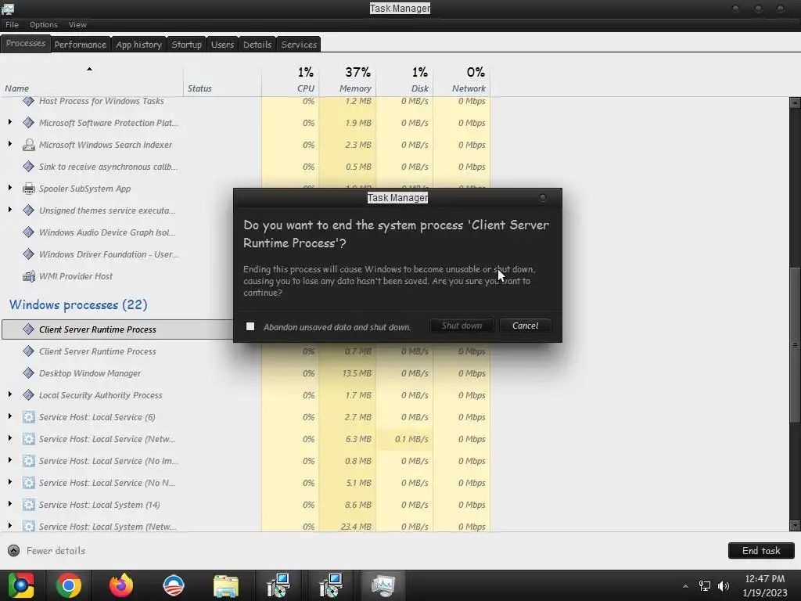Click Unsigned themes service icon
The width and height of the screenshot is (801, 601).
(29, 210)
